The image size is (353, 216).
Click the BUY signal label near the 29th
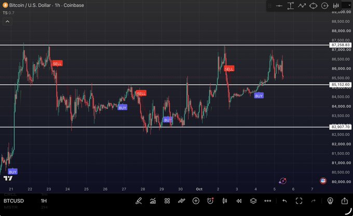click(168, 120)
